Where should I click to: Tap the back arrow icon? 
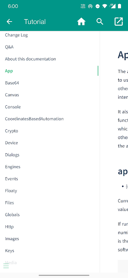[9, 22]
